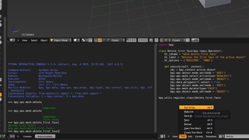Click the layer lock to scene icon
249x140 pixels.
151,40
